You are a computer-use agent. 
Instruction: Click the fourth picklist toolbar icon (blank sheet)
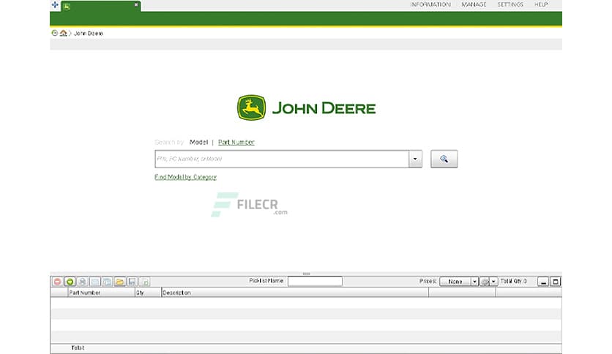(95, 282)
